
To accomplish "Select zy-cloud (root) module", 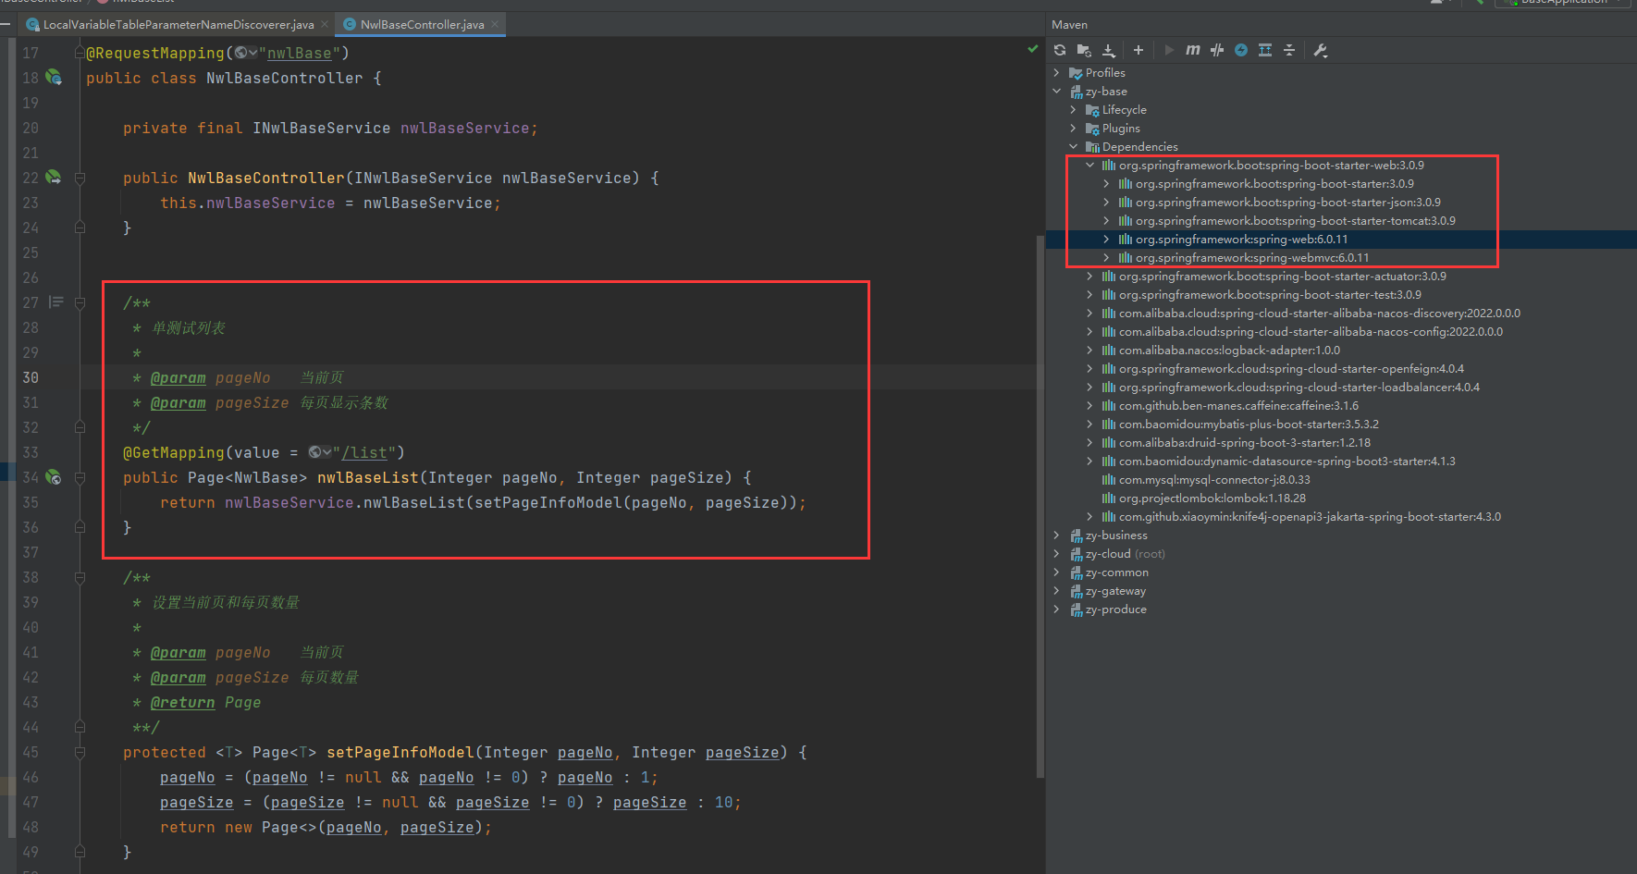I will point(1125,553).
